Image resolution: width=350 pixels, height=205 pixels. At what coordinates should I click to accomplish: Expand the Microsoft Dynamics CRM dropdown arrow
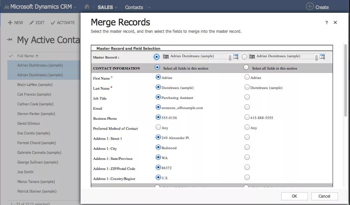75,7
